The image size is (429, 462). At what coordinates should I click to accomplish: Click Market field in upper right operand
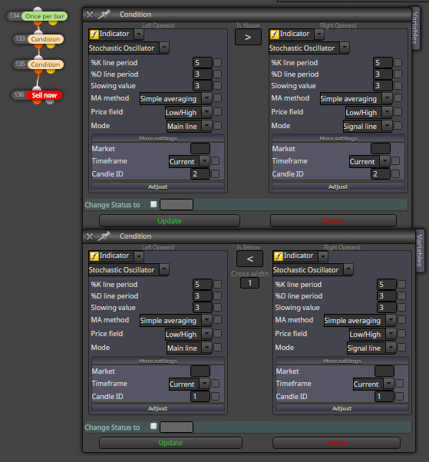(x=381, y=149)
